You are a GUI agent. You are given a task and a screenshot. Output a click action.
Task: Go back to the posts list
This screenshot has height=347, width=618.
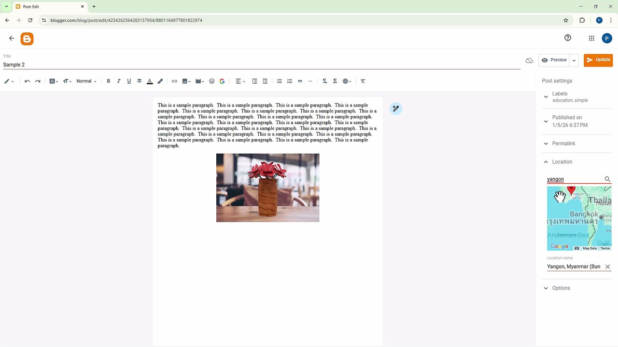[x=12, y=39]
